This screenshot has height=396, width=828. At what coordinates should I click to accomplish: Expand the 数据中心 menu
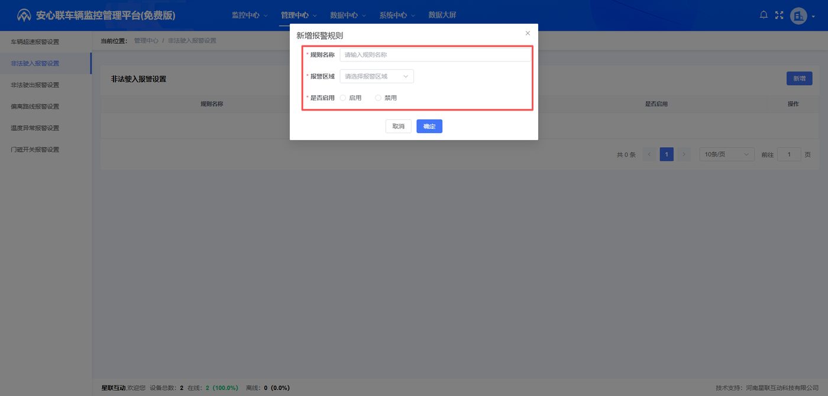pos(348,15)
